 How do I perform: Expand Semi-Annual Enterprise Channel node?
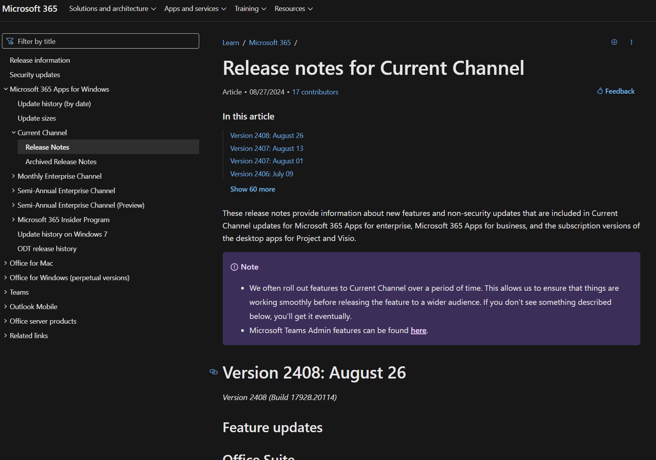pyautogui.click(x=66, y=191)
